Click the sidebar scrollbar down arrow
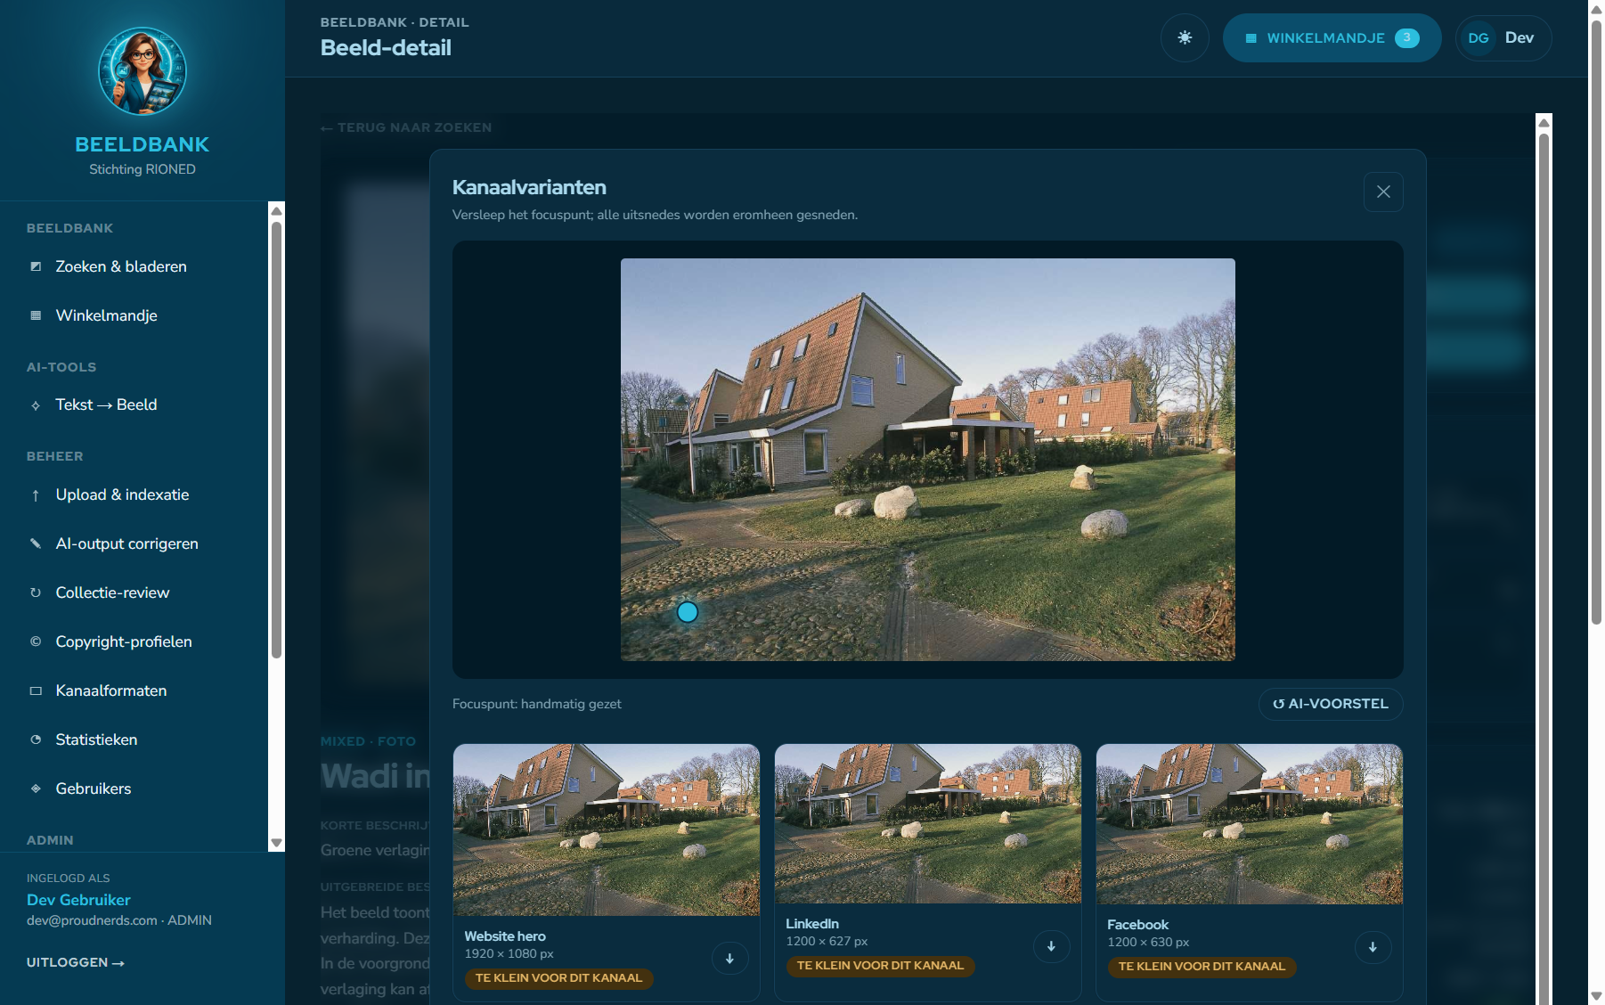Screen dimensions: 1605x1005 [276, 843]
